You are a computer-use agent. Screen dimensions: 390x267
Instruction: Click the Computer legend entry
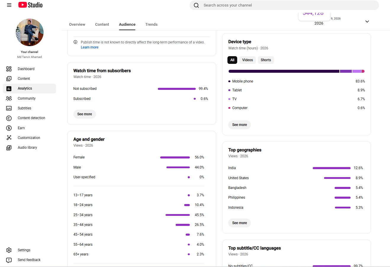coord(296,108)
